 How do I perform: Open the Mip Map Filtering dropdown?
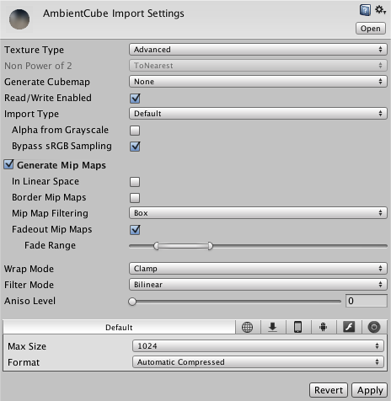(258, 213)
